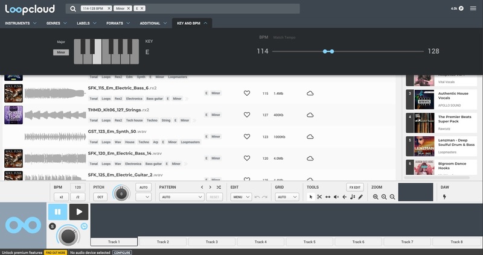The width and height of the screenshot is (483, 255).
Task: Toggle the Major scale option
Action: 60,42
